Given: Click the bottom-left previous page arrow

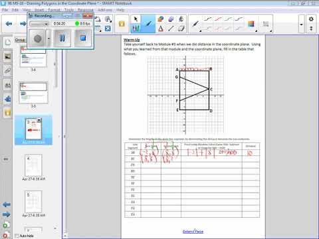Looking at the screenshot, I should 7,204.
